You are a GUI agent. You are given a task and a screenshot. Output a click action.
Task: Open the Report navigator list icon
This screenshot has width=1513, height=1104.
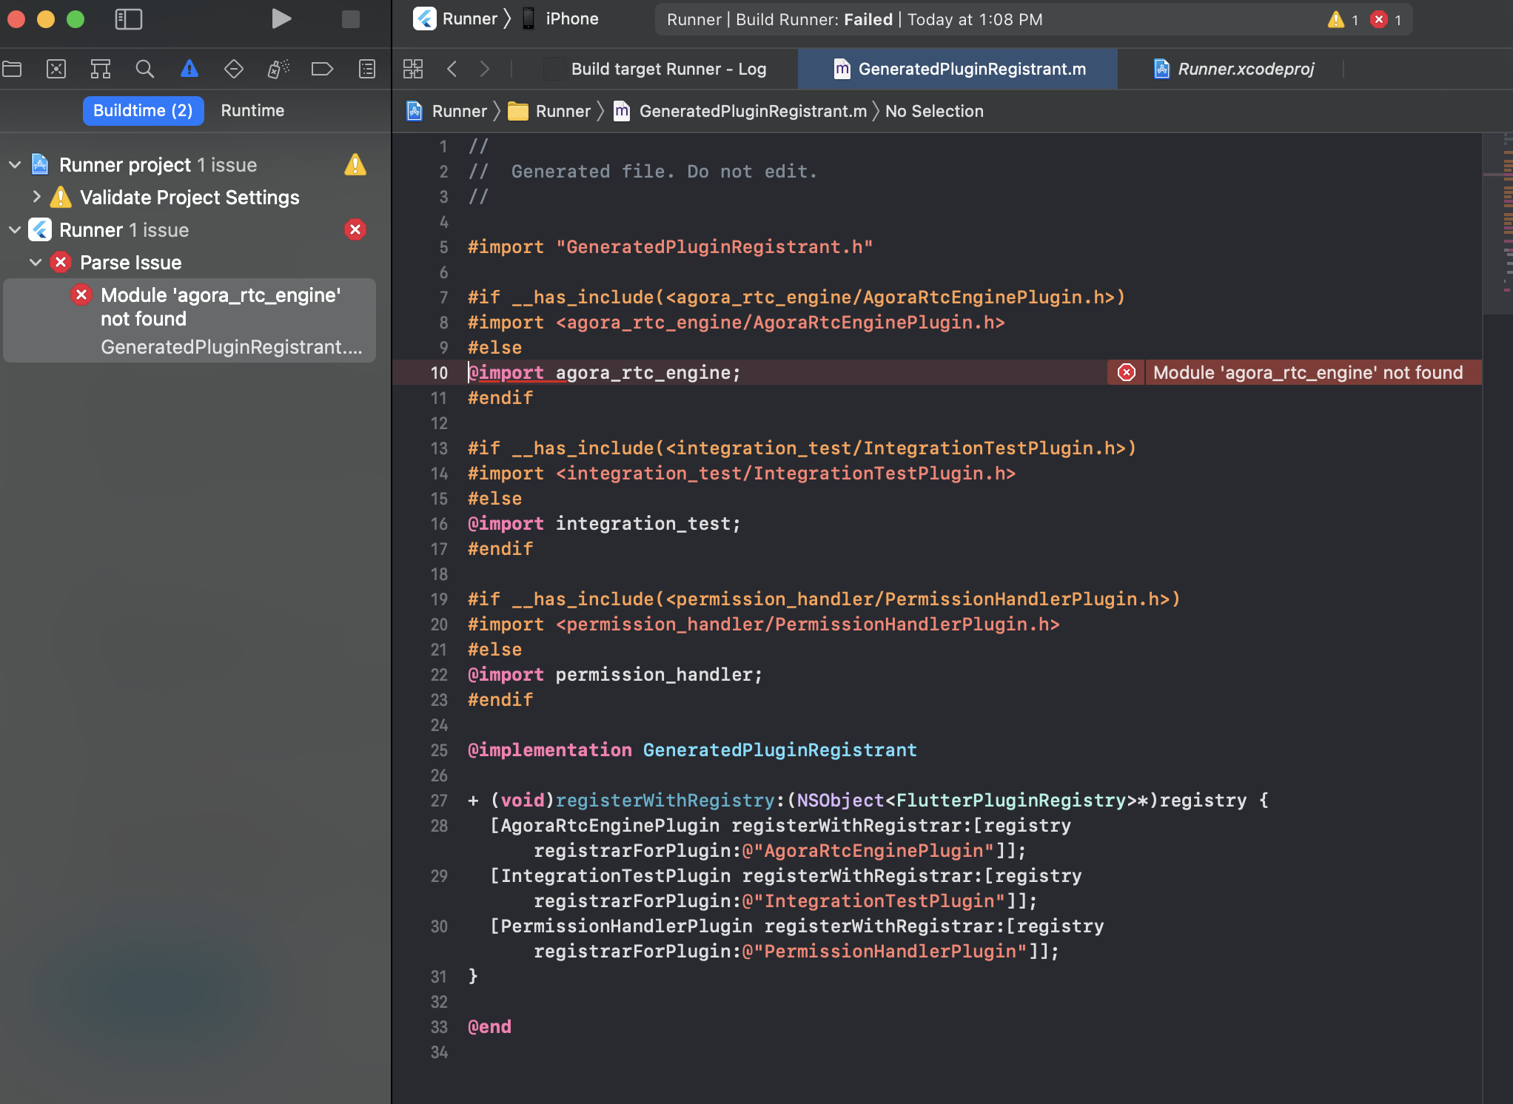pyautogui.click(x=366, y=68)
